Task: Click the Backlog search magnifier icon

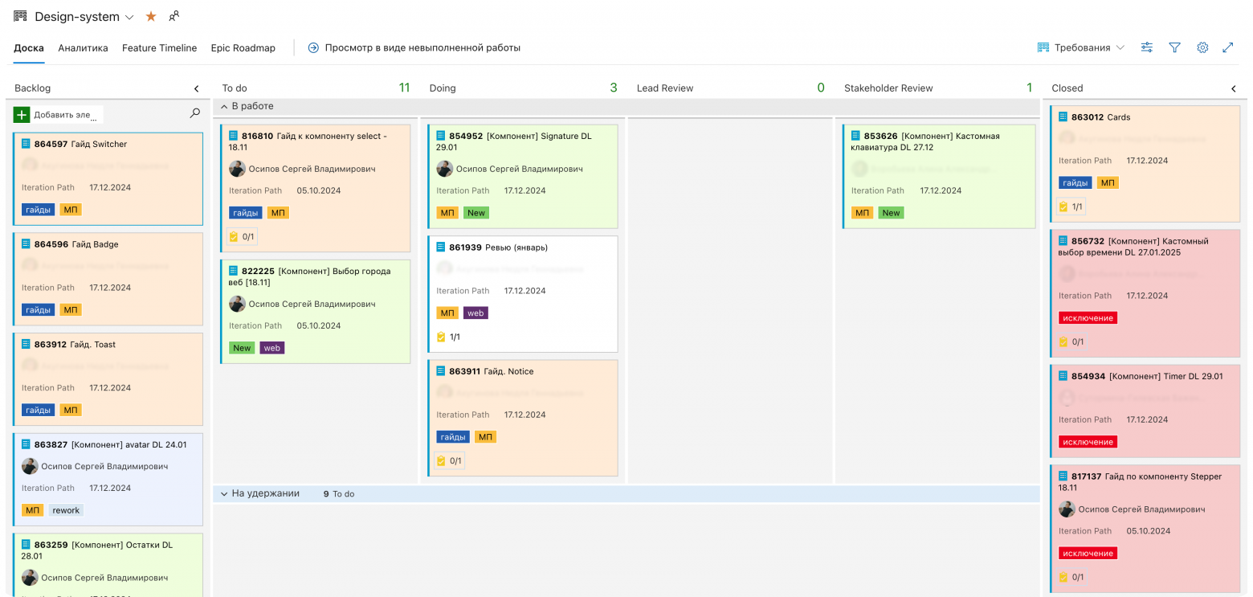Action: point(195,114)
